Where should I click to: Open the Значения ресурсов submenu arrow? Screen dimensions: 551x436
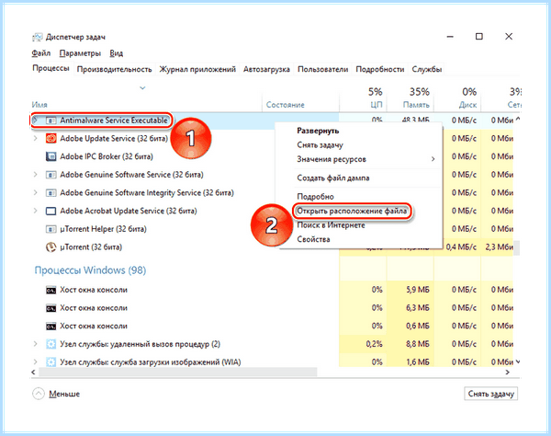pos(433,159)
